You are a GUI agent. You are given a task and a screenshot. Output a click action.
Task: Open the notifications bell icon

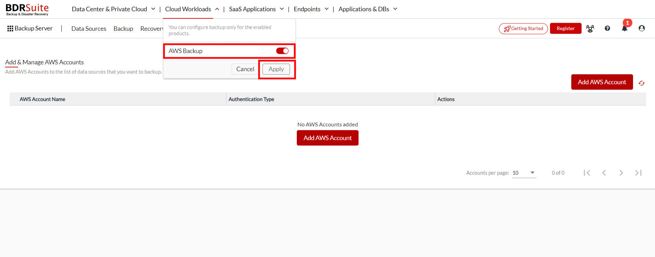(624, 28)
